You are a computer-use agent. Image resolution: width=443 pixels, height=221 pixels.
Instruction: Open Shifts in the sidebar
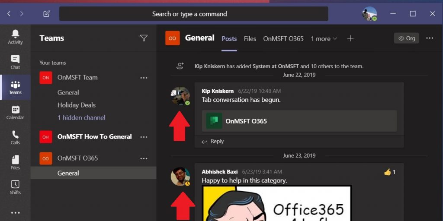pos(15,188)
